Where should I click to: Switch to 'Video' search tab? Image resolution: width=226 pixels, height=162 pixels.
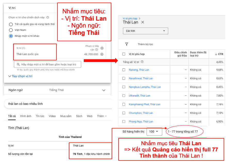coord(52,116)
